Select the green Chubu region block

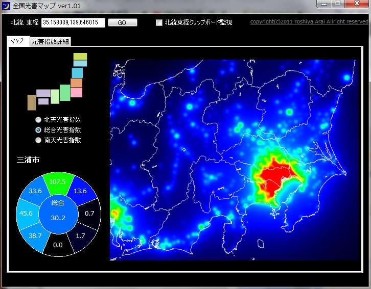65,93
